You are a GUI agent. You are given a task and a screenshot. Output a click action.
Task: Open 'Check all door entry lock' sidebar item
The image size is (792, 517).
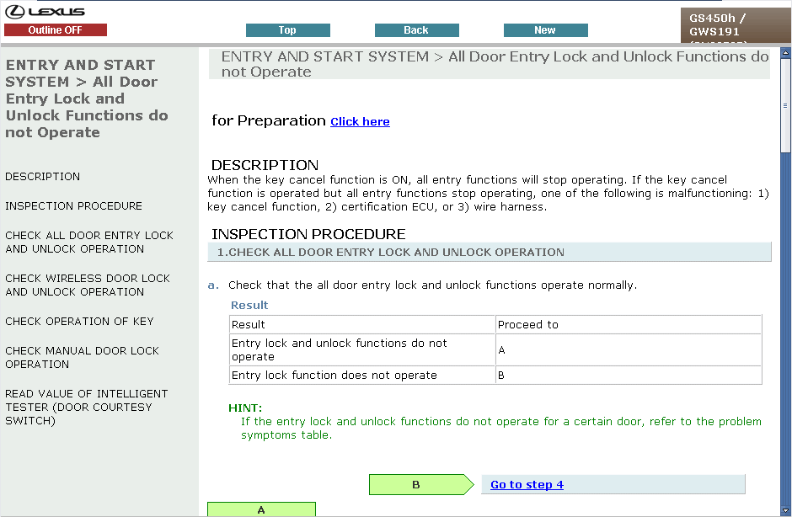(x=88, y=243)
